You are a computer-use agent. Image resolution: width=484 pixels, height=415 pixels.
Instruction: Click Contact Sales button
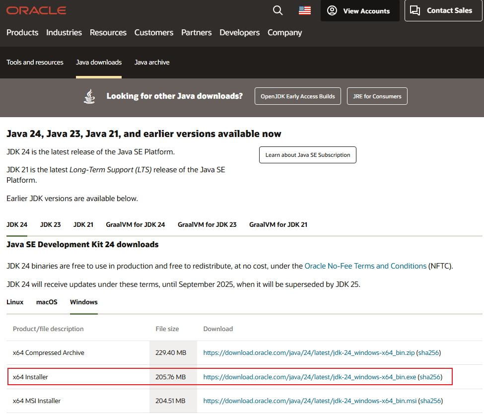pyautogui.click(x=443, y=10)
